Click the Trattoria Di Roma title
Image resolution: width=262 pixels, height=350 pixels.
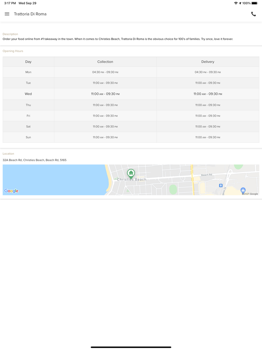pos(30,14)
